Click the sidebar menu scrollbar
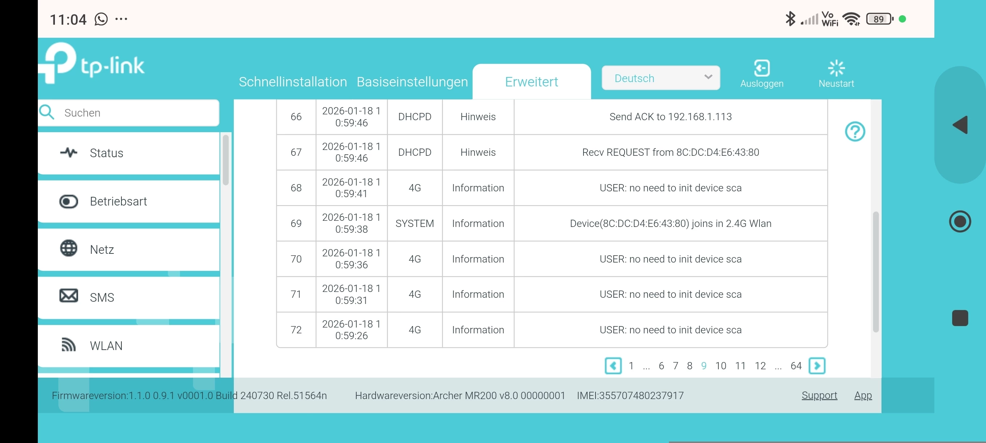This screenshot has width=986, height=443. pyautogui.click(x=226, y=160)
